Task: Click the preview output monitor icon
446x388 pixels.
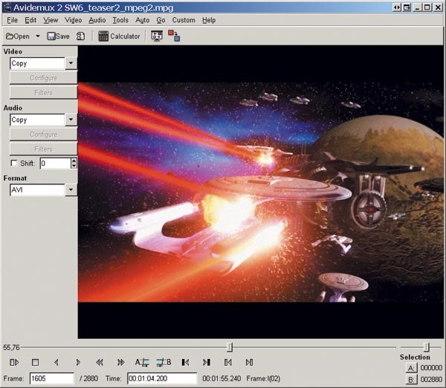Action: 157,36
